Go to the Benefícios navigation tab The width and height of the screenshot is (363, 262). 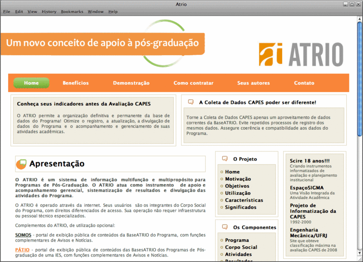pyautogui.click(x=76, y=83)
